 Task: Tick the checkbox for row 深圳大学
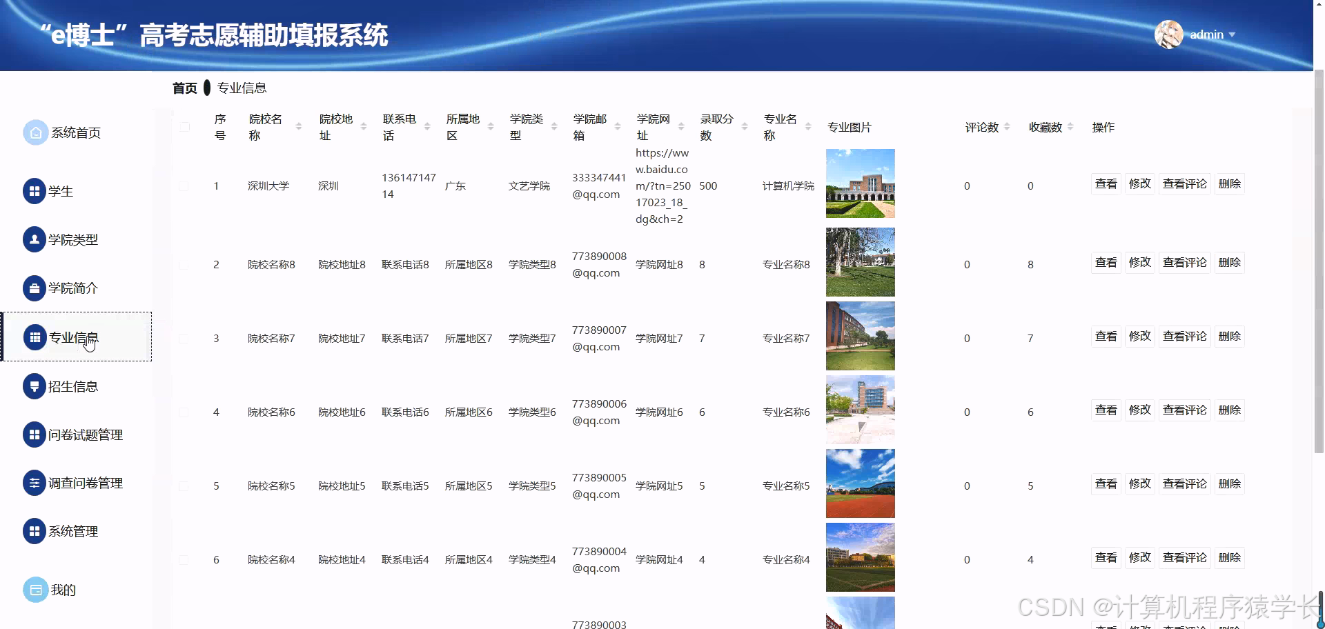[x=184, y=186]
